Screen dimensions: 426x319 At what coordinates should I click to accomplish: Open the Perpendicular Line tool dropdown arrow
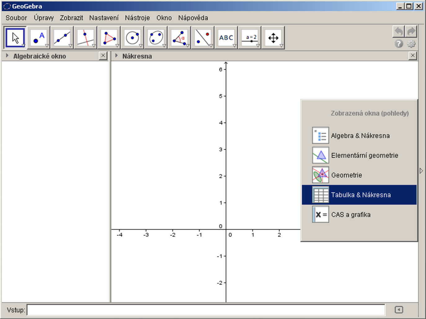coord(94,46)
